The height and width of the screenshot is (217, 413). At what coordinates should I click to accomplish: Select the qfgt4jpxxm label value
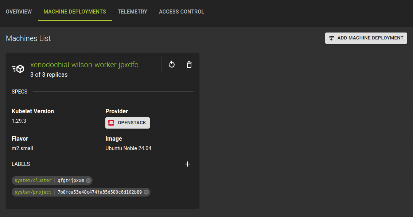coord(71,180)
